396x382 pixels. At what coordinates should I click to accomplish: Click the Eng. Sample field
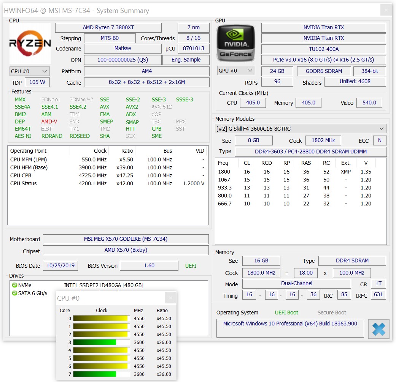[186, 60]
